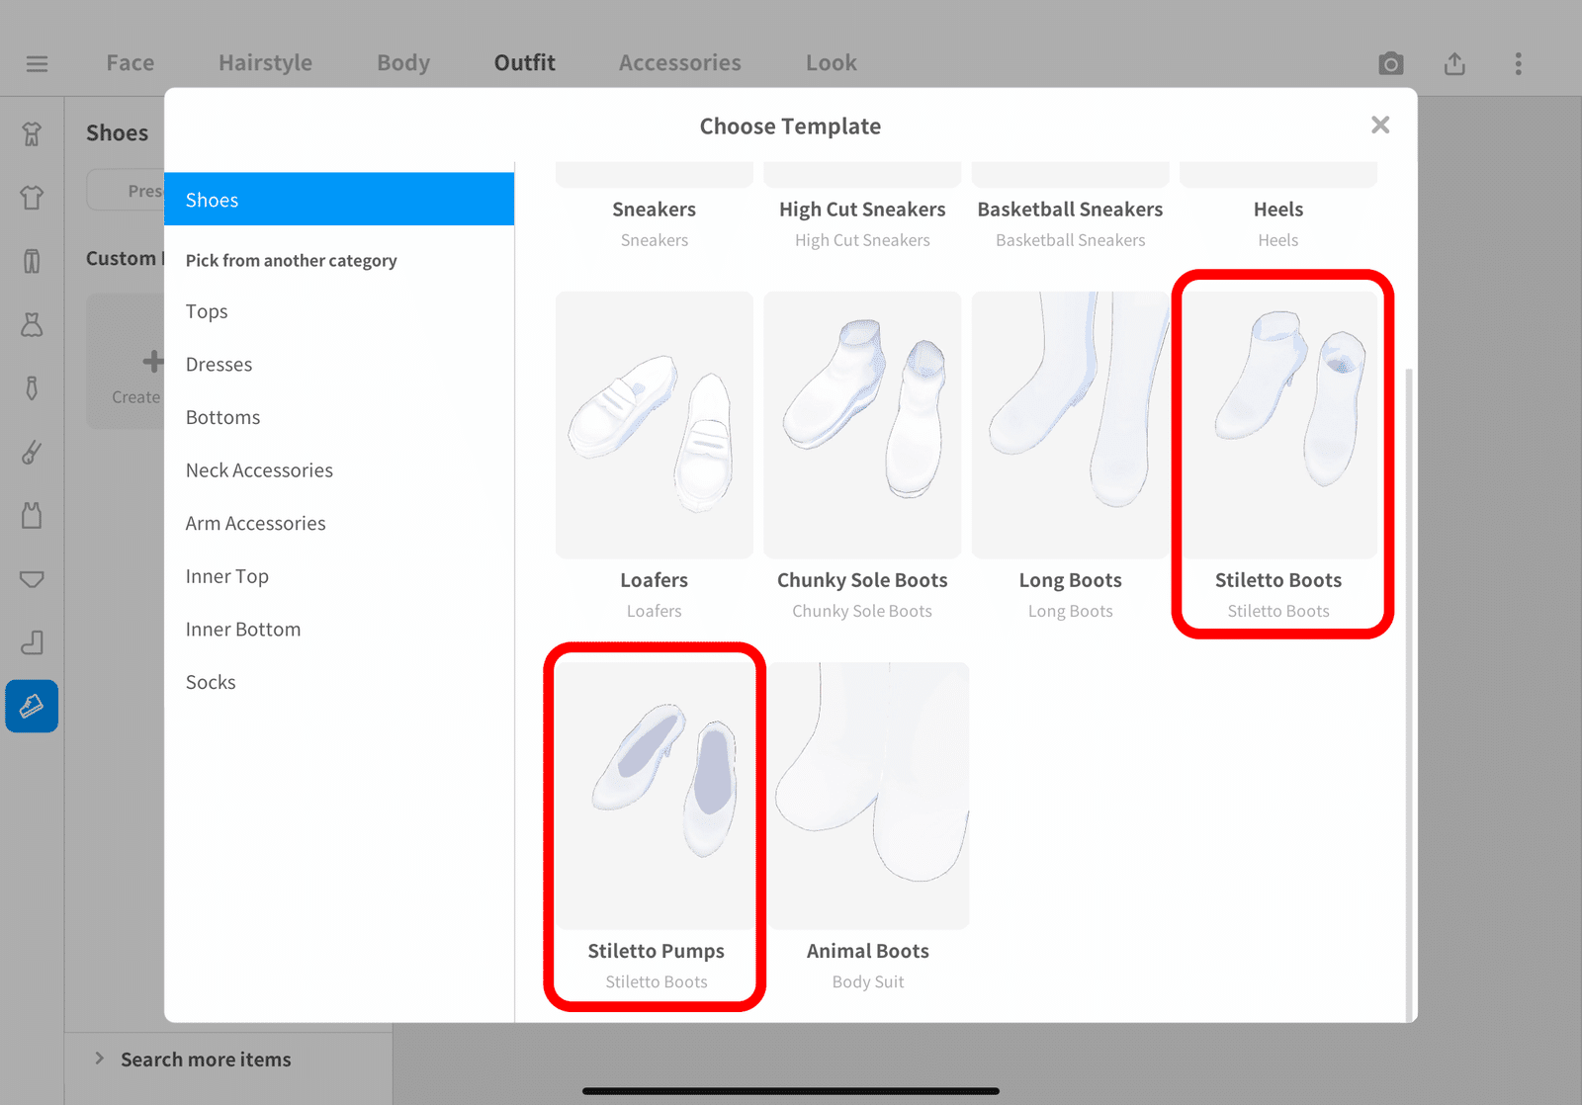The width and height of the screenshot is (1582, 1105).
Task: Tap the camera capture icon
Action: [1390, 64]
